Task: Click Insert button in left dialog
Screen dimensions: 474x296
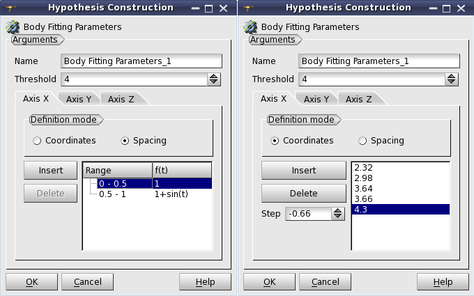Action: tap(50, 171)
